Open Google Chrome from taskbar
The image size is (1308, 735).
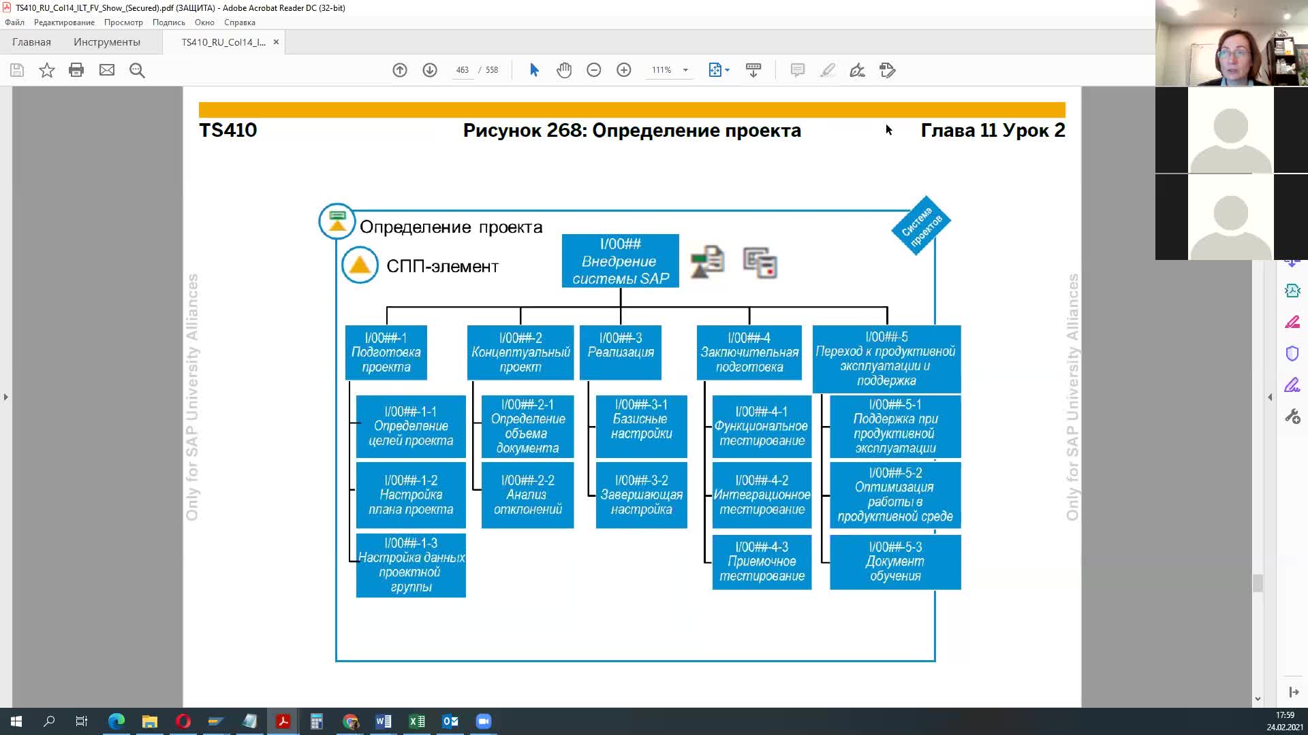(350, 721)
